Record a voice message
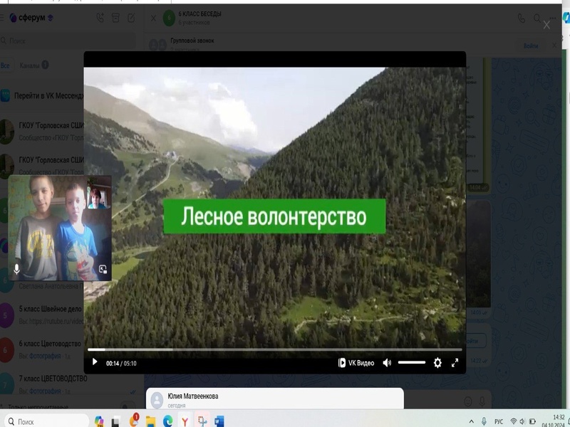The height and width of the screenshot is (427, 570). tap(482, 401)
